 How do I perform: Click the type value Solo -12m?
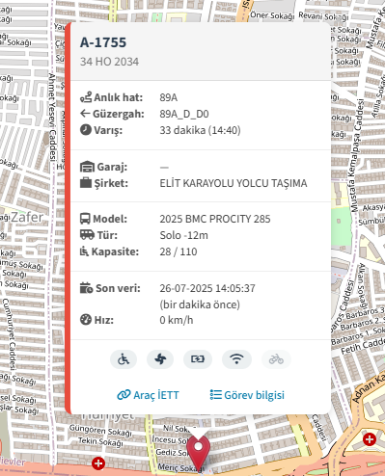coord(184,235)
